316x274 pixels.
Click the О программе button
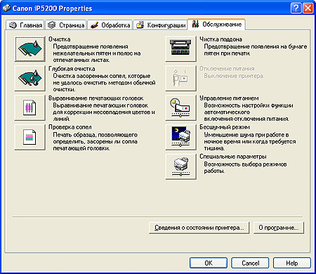[x=279, y=228]
